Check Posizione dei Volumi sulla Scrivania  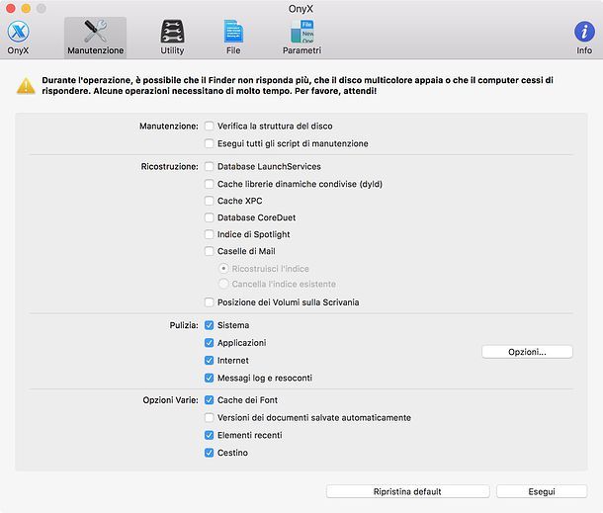[x=210, y=302]
